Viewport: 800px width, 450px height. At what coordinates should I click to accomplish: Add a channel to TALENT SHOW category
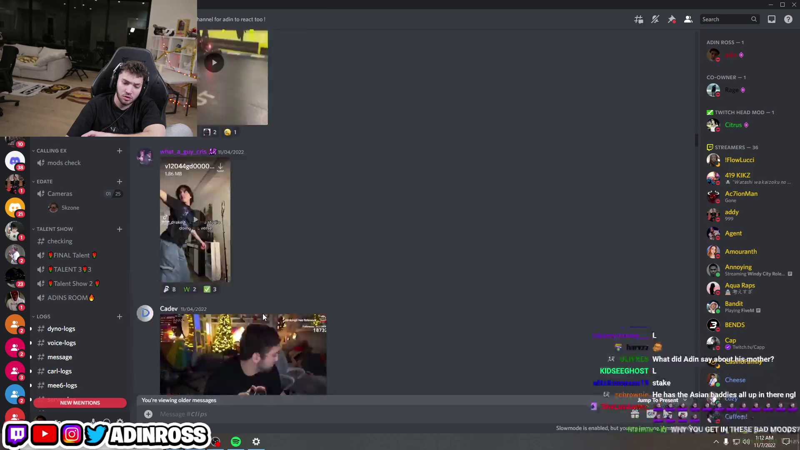click(x=120, y=229)
